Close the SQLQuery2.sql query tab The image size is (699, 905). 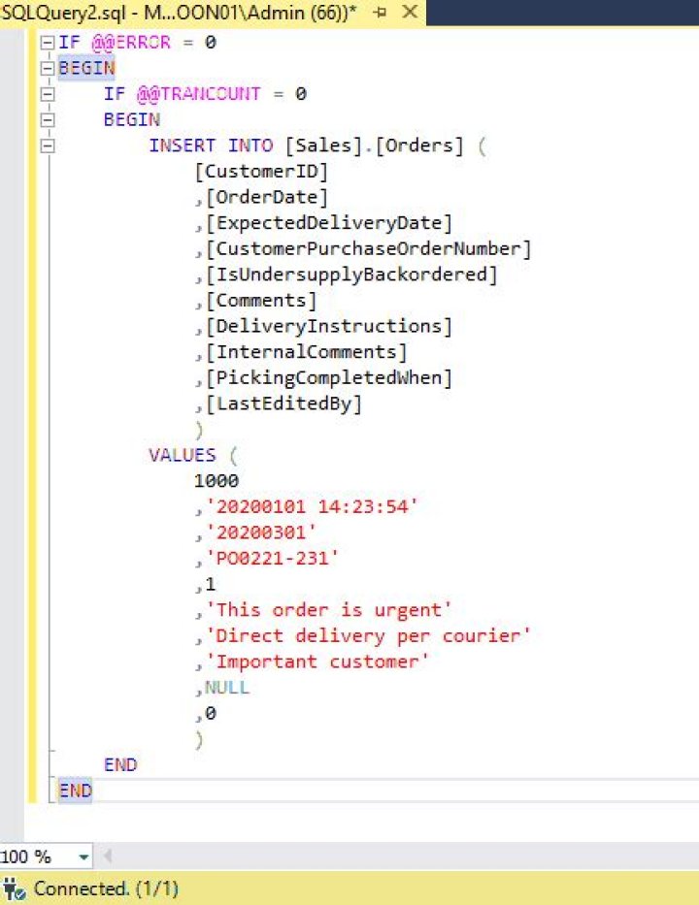point(410,13)
